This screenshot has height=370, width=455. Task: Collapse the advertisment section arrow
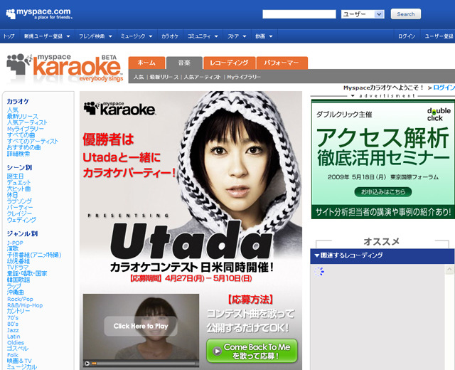353,95
